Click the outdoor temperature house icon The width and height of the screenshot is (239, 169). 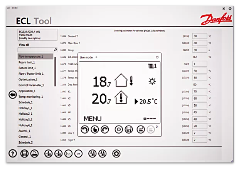pos(121,80)
